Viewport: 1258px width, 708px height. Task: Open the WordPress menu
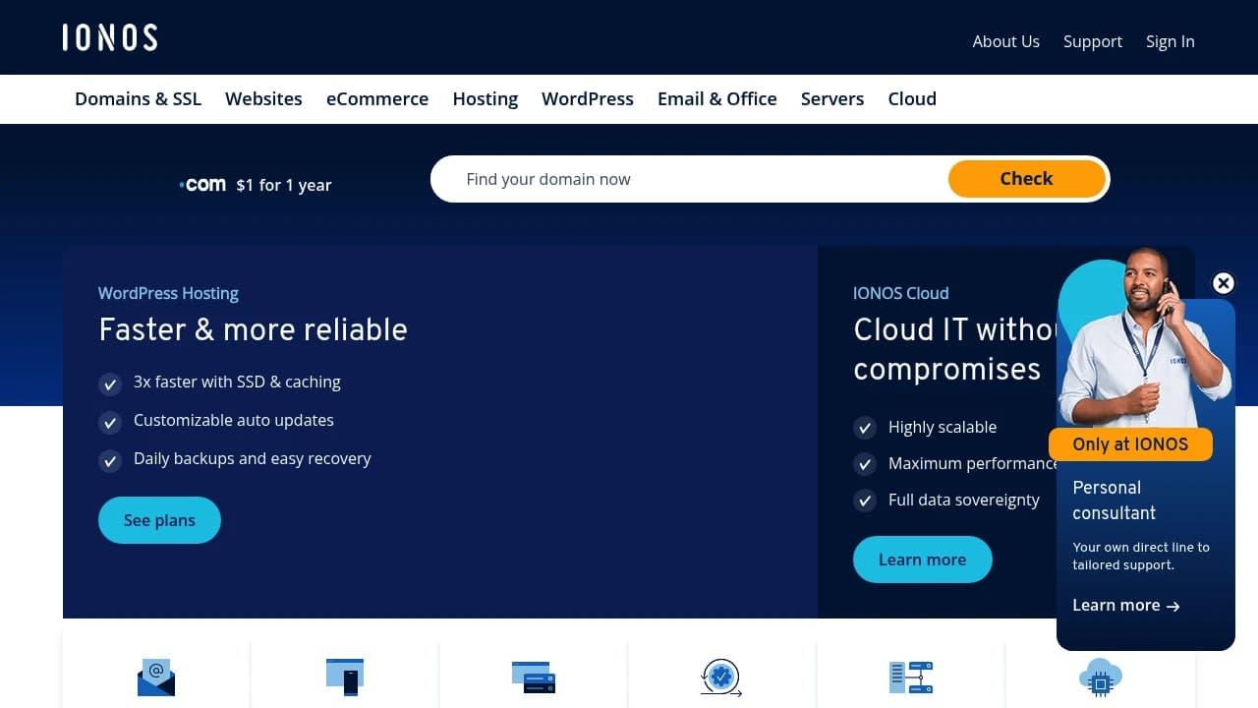point(588,98)
